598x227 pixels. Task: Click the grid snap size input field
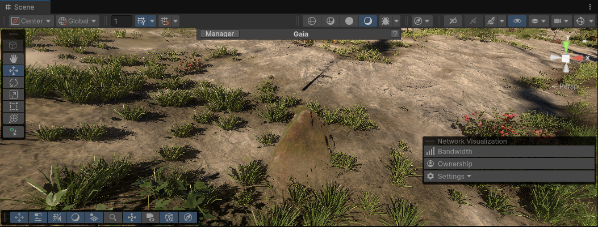coord(122,21)
